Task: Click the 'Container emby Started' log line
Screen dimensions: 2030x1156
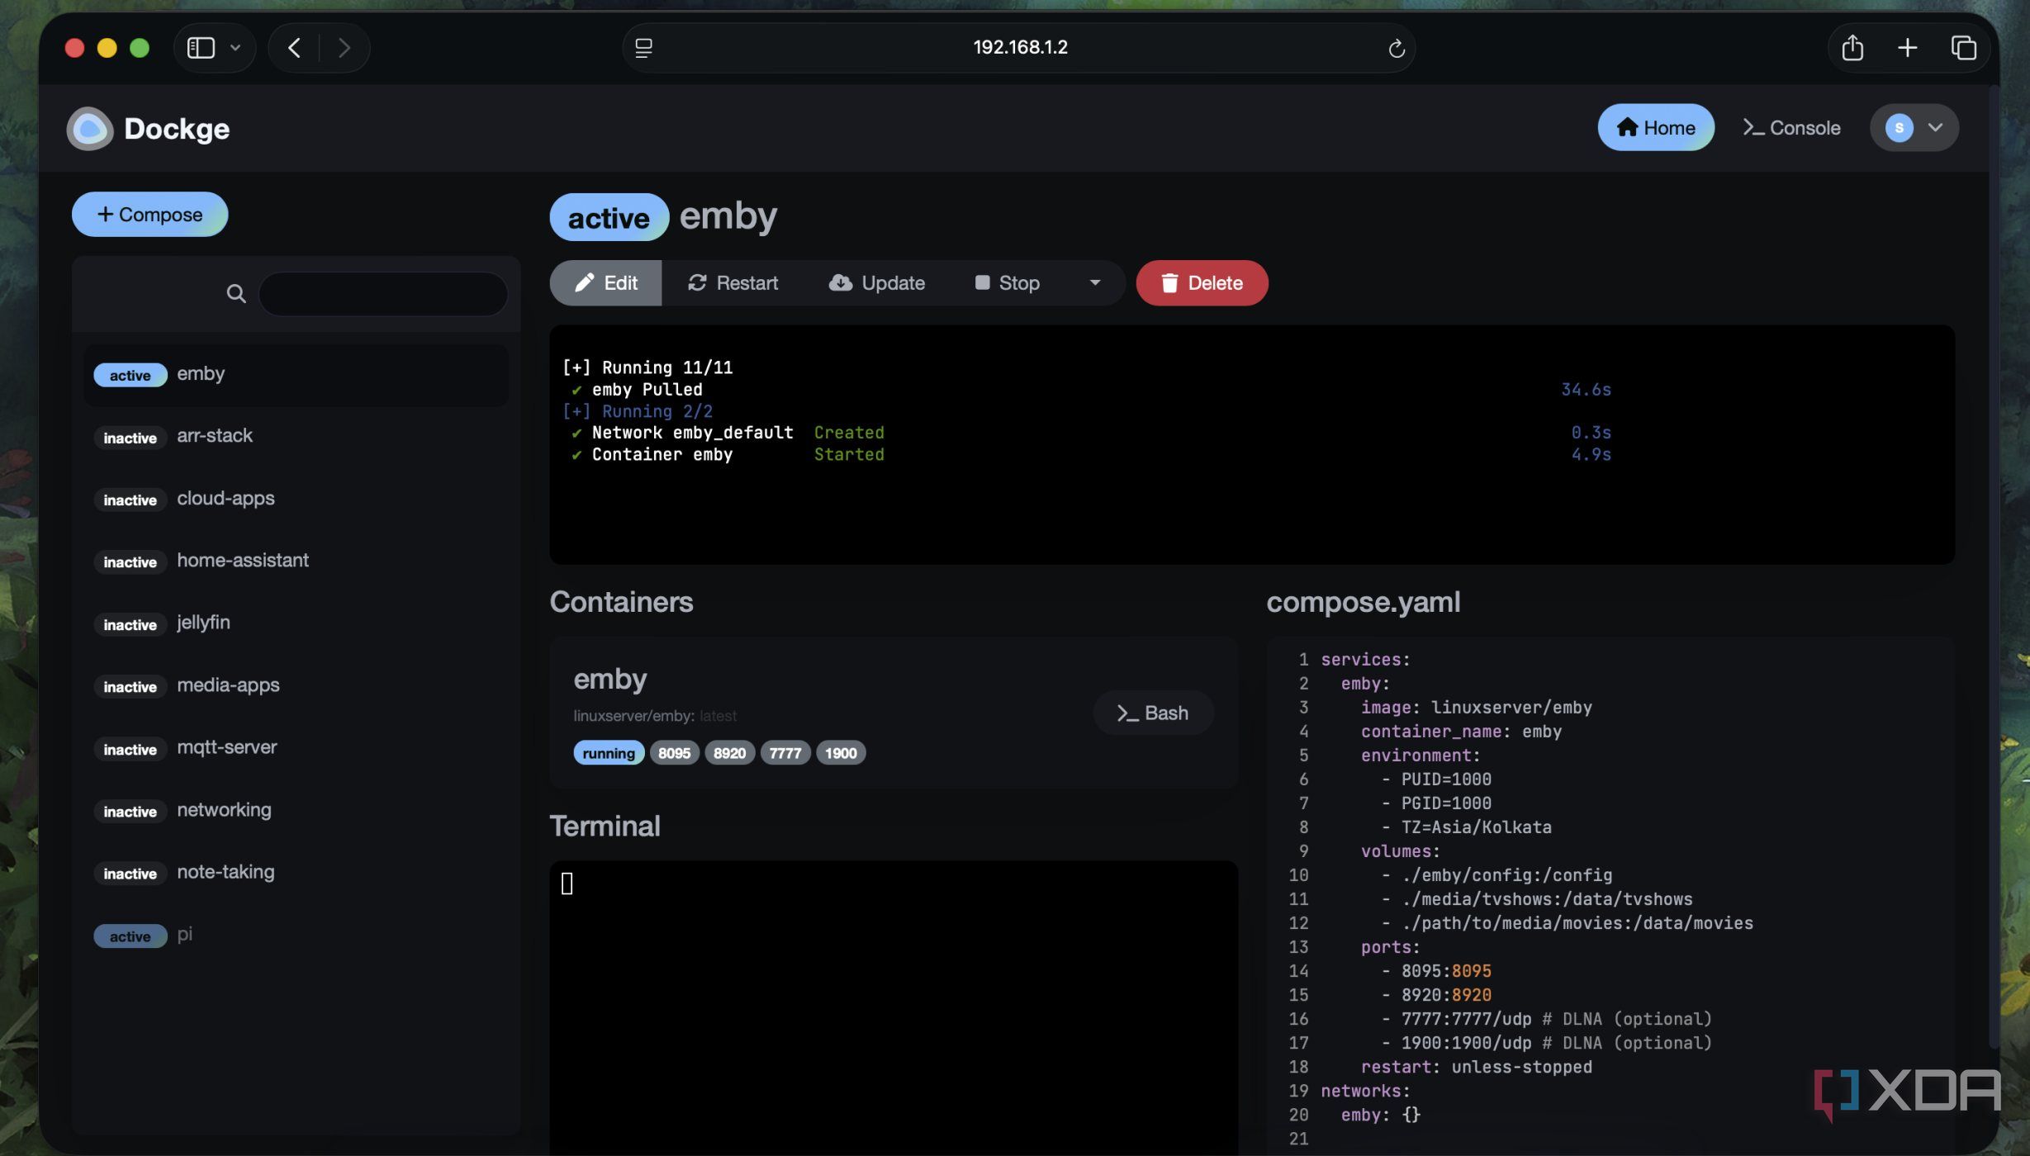Action: coord(727,455)
